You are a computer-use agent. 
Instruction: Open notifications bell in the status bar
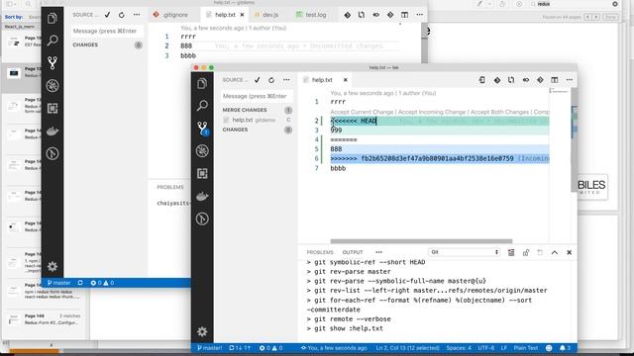pos(565,348)
